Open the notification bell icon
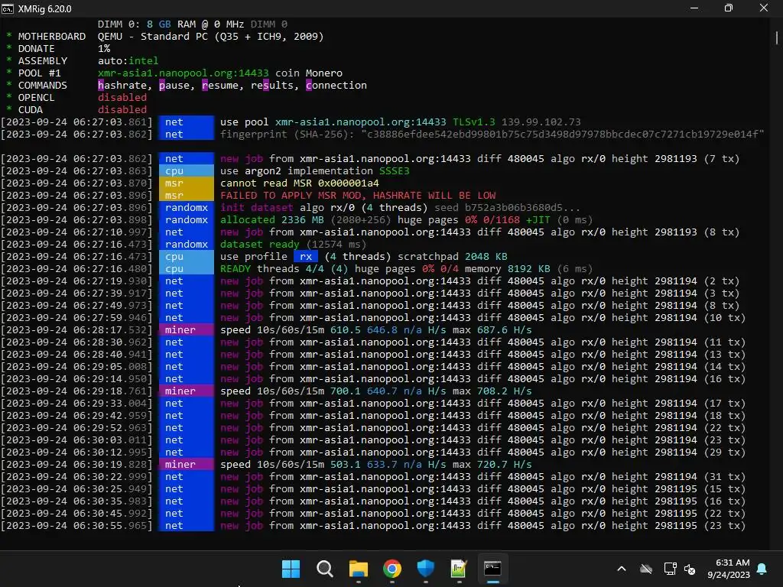 click(762, 569)
